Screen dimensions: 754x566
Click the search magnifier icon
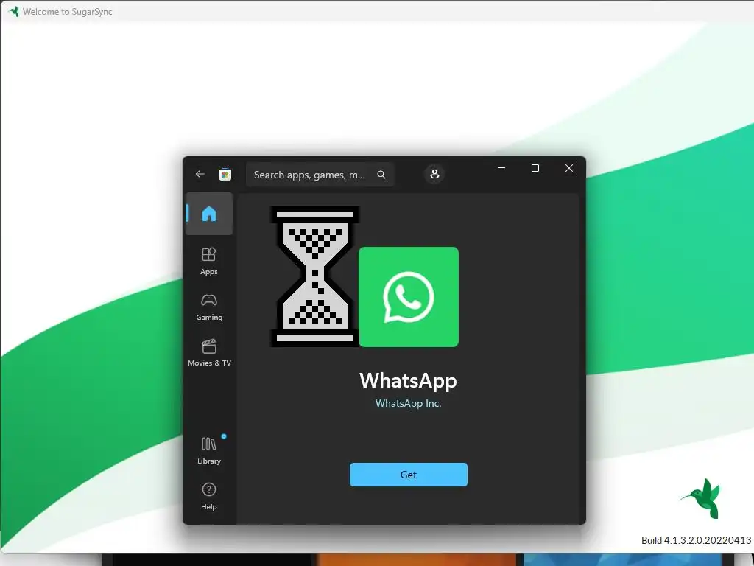point(381,175)
